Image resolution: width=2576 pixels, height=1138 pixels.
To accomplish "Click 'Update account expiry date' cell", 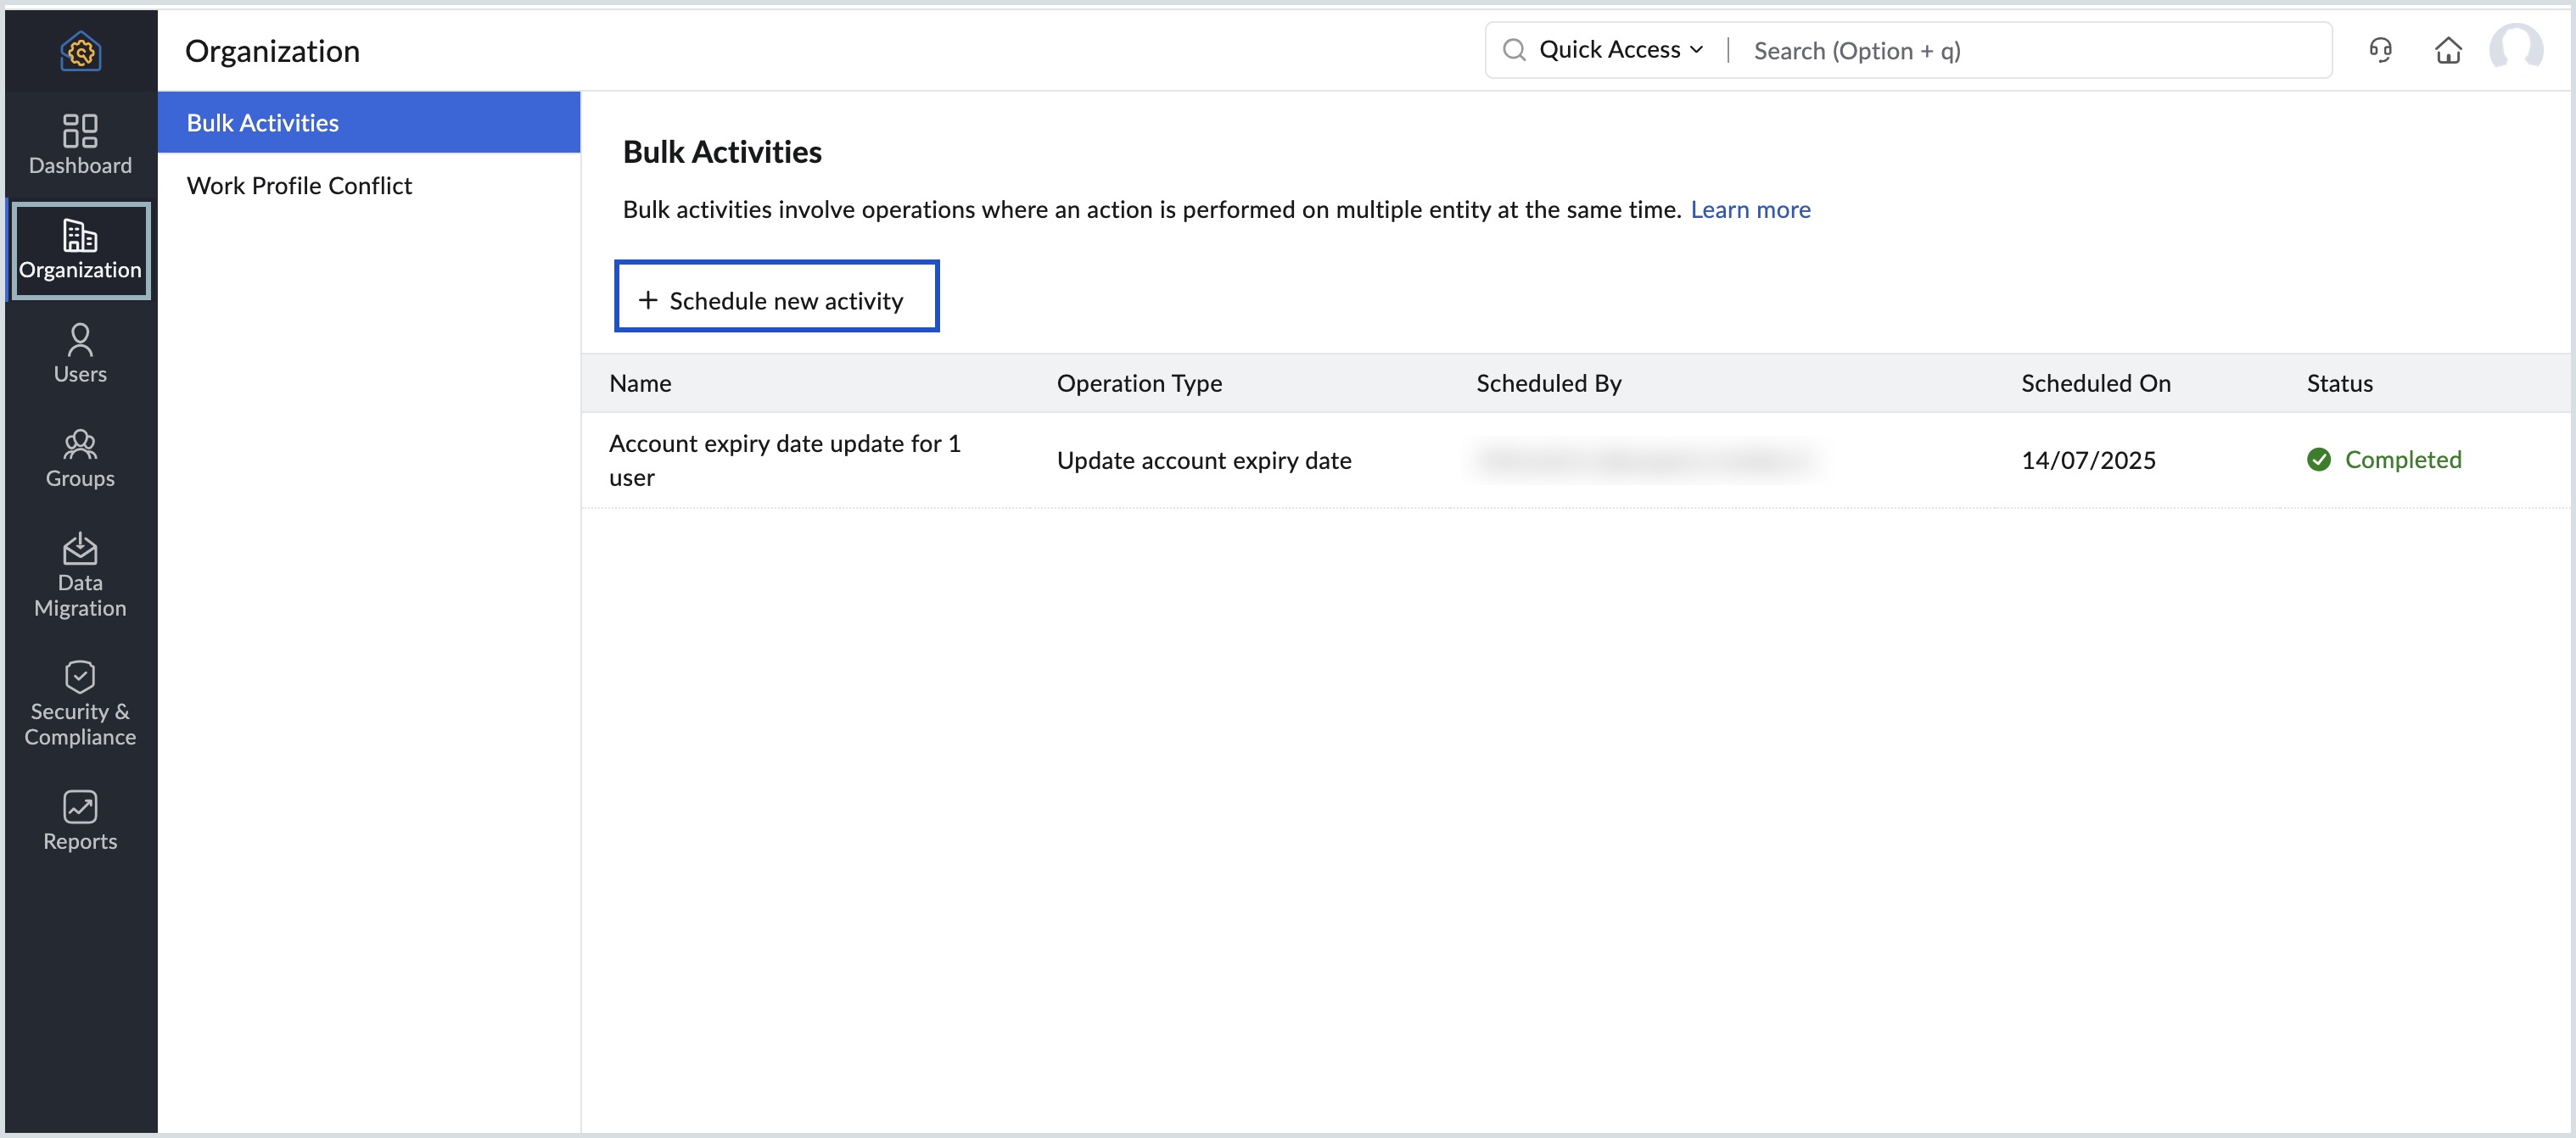I will 1204,460.
